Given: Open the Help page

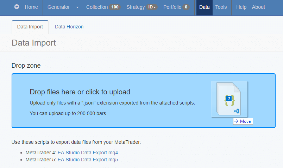Looking at the screenshot, I should point(241,7).
